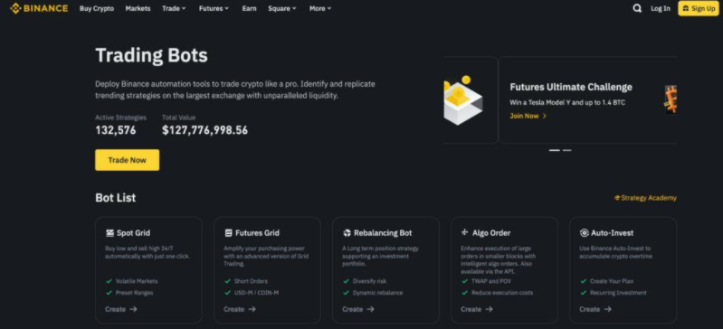This screenshot has height=329, width=723.
Task: Click the Strategy Academy graduation cap icon
Action: tap(617, 198)
